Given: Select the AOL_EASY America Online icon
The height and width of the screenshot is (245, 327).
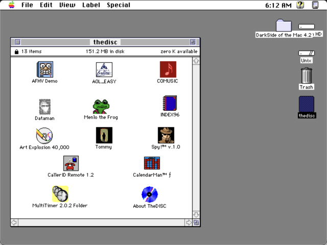Looking at the screenshot, I should point(104,70).
